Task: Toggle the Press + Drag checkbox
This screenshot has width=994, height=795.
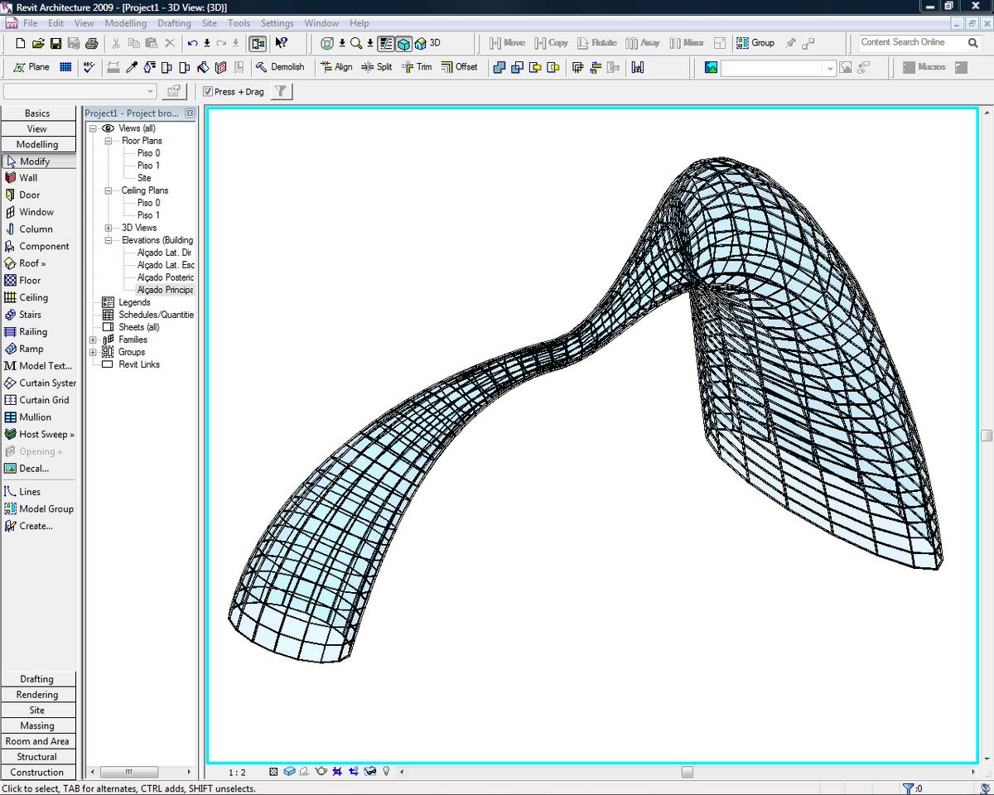Action: 209,91
